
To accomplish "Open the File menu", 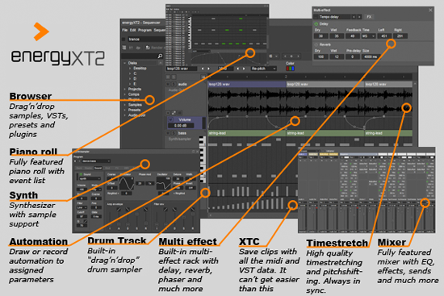I will click(x=124, y=30).
